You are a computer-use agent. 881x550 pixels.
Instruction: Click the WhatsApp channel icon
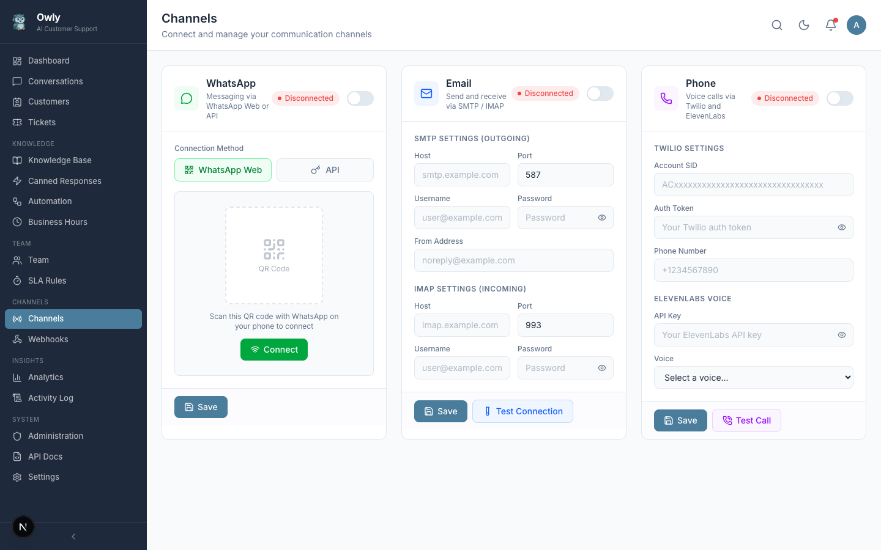(187, 98)
